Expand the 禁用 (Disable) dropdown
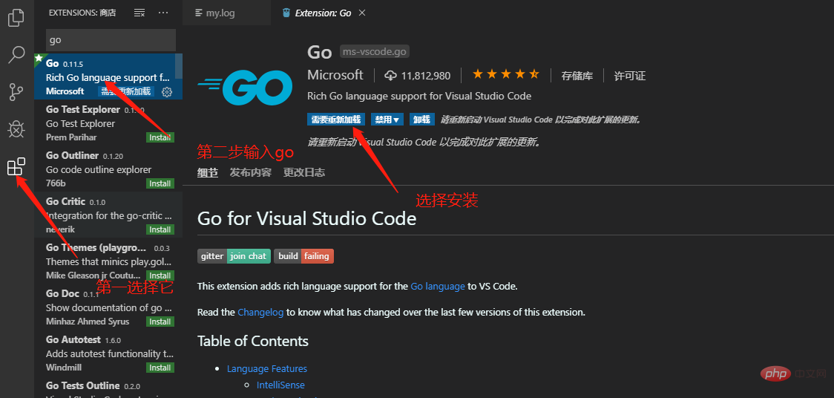 click(387, 119)
